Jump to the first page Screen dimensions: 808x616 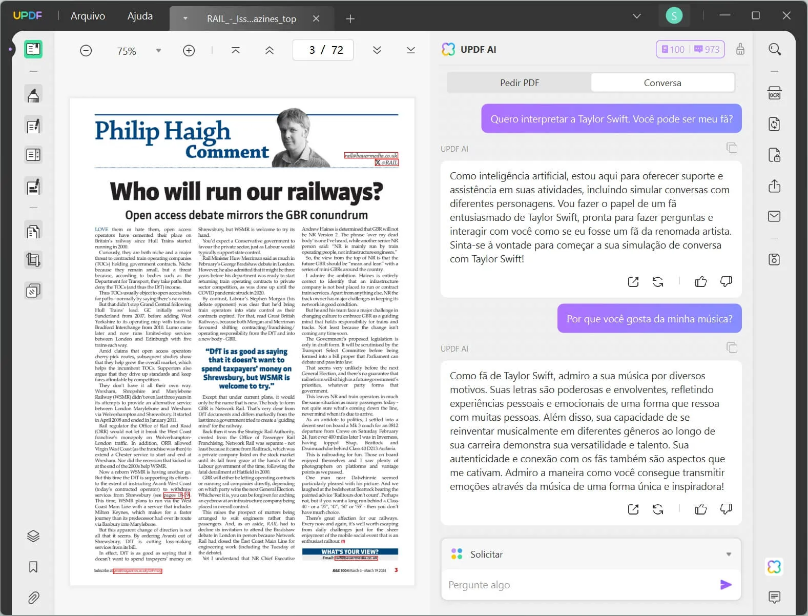(236, 50)
